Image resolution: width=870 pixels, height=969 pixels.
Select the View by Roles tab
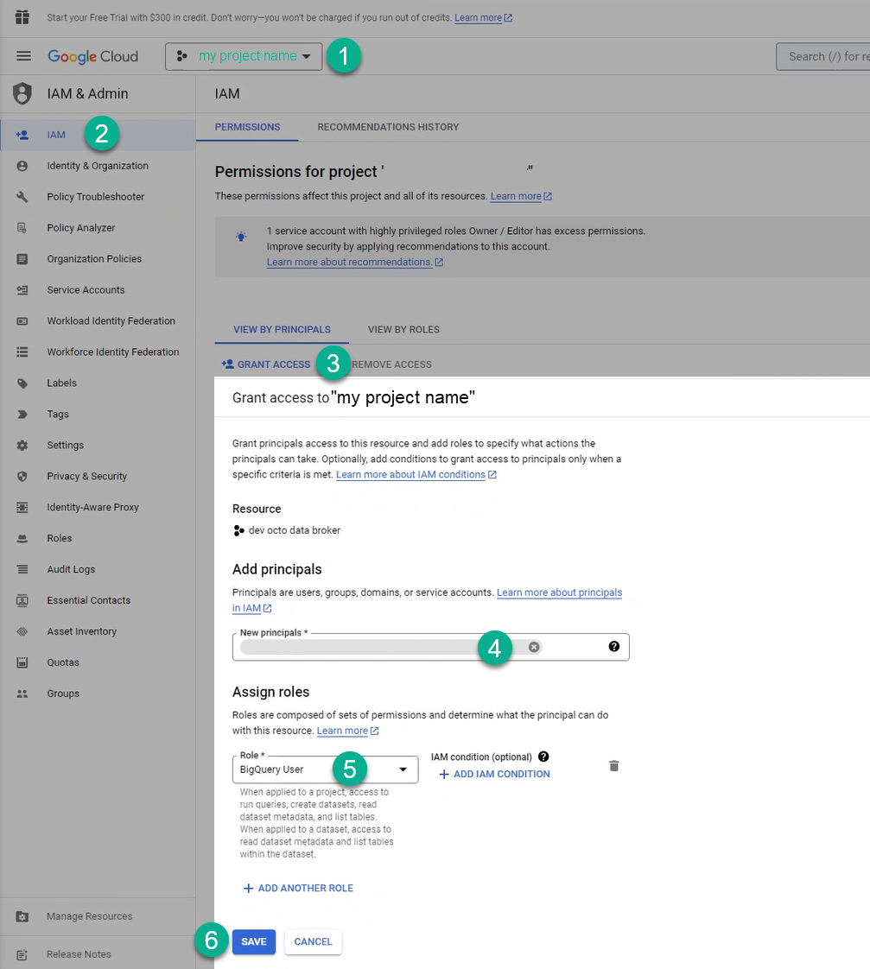point(403,329)
